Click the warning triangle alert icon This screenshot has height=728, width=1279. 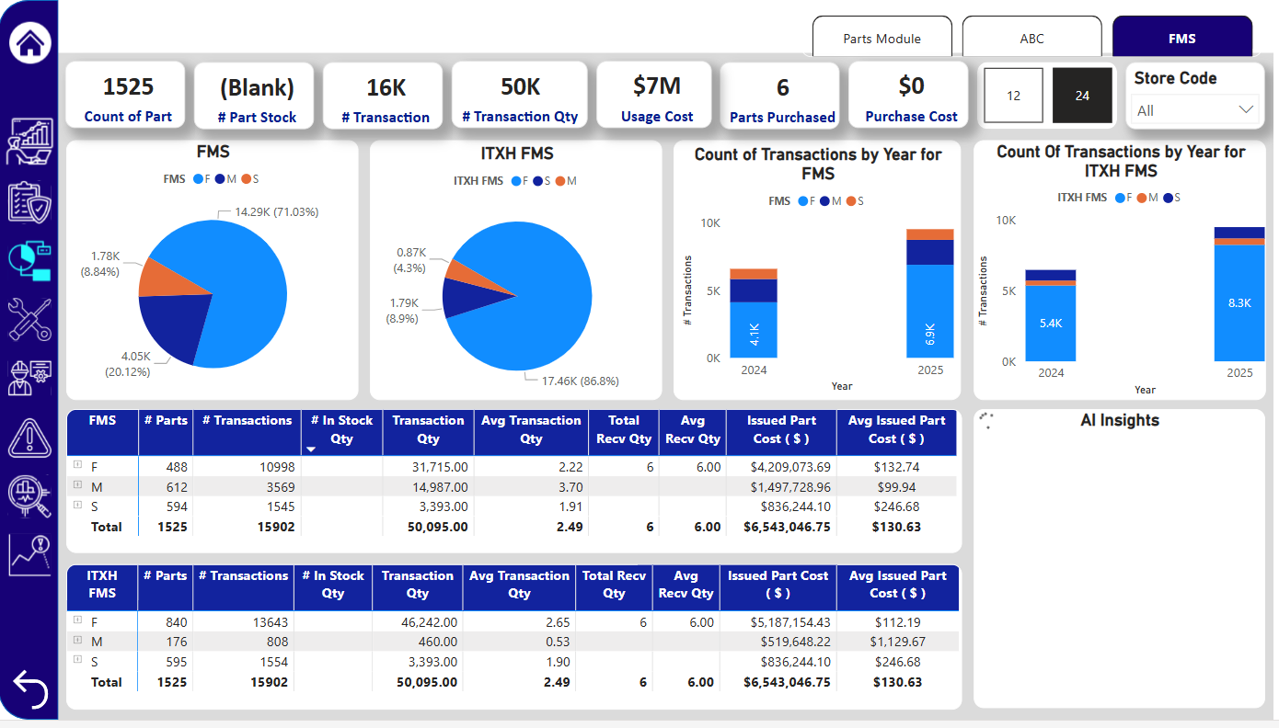coord(29,438)
